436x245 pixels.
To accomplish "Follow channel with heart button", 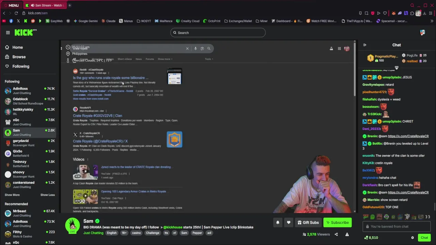I will click(289, 223).
